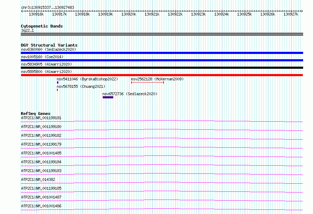Click the black nsv5834905 variant bar
This screenshot has height=214, width=313.
[162, 68]
